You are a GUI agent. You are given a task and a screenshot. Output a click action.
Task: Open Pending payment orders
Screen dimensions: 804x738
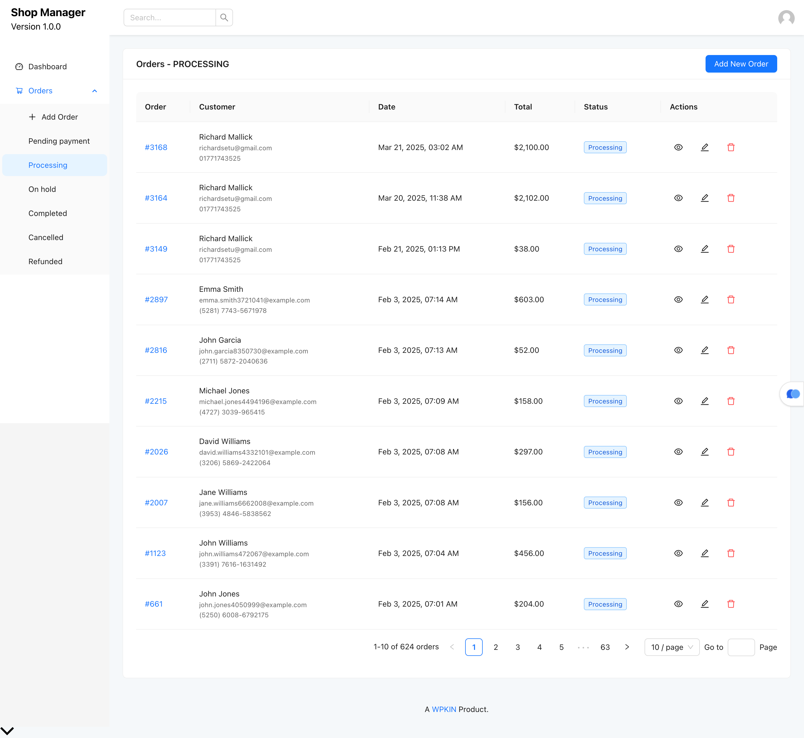pyautogui.click(x=55, y=141)
